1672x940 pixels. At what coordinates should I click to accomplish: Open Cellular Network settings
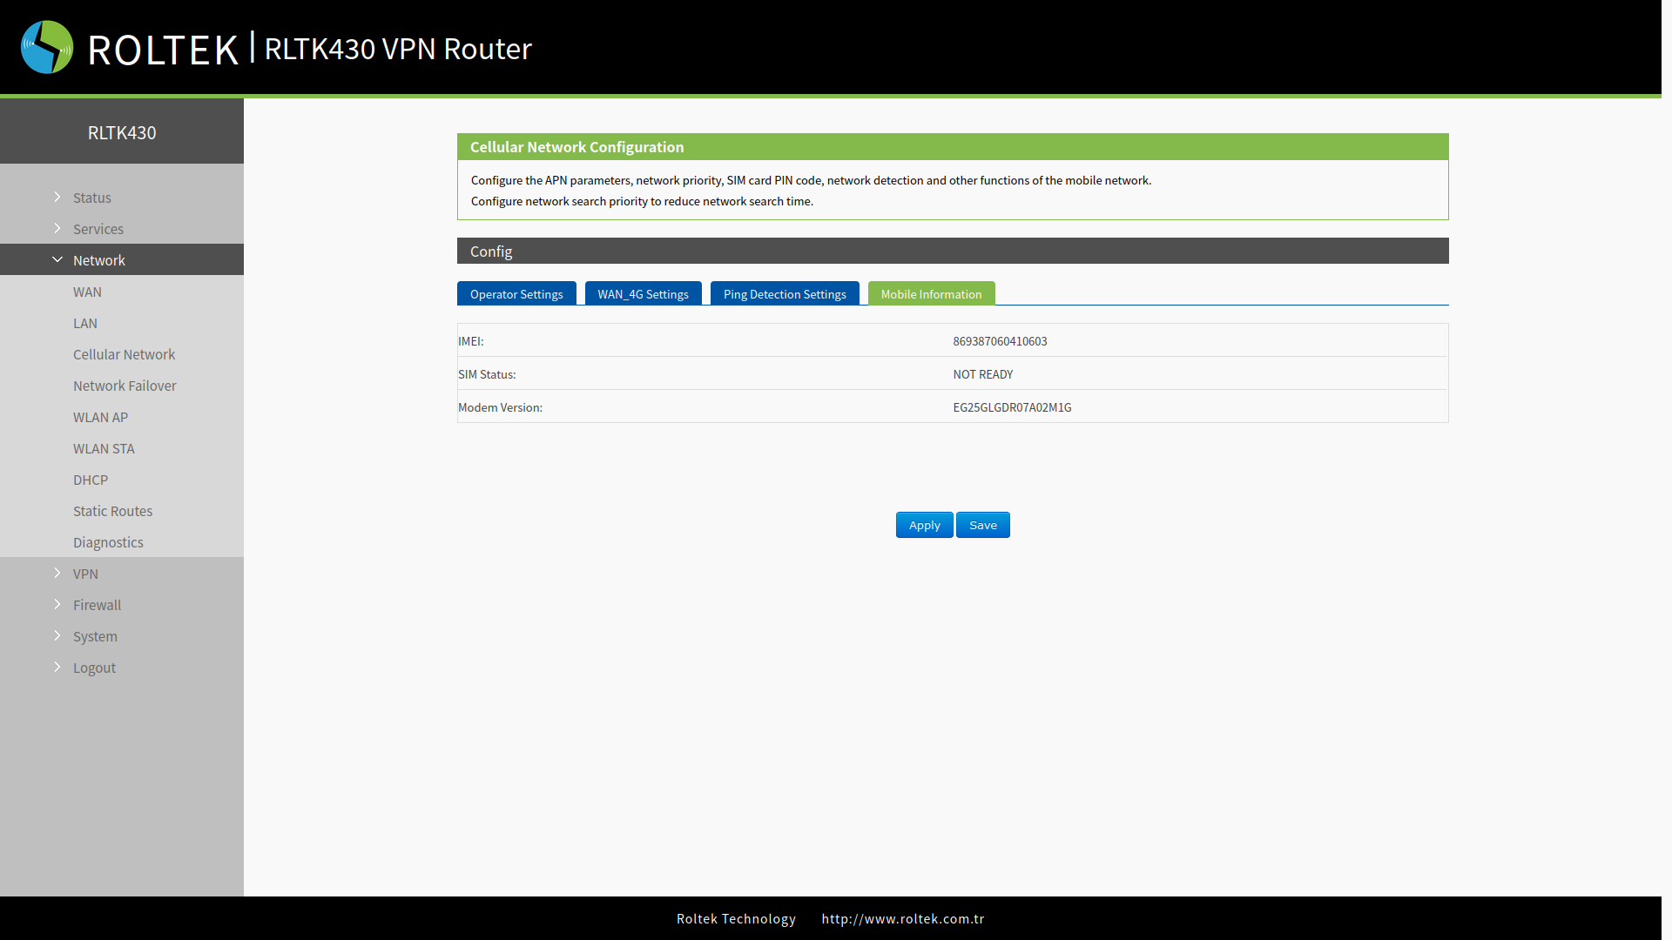click(124, 354)
